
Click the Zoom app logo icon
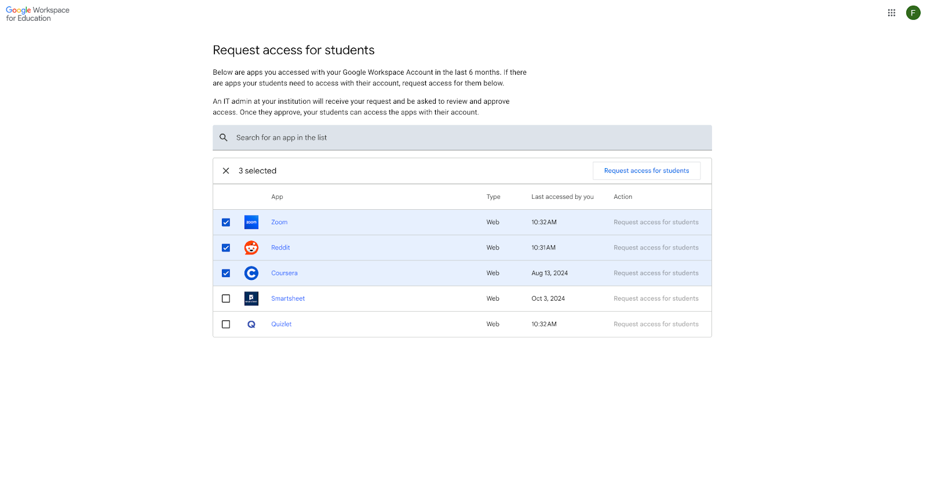coord(251,222)
